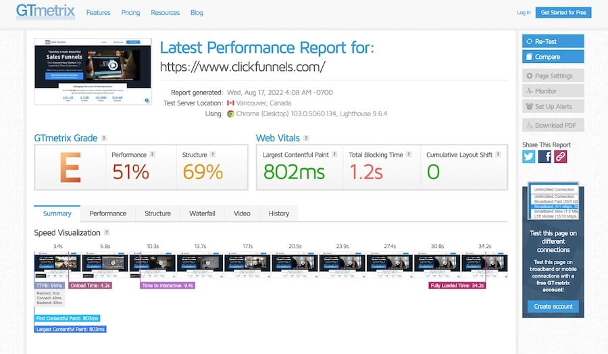Viewport: 608px width, 354px height.
Task: Click Get Started for Free button
Action: pyautogui.click(x=563, y=12)
